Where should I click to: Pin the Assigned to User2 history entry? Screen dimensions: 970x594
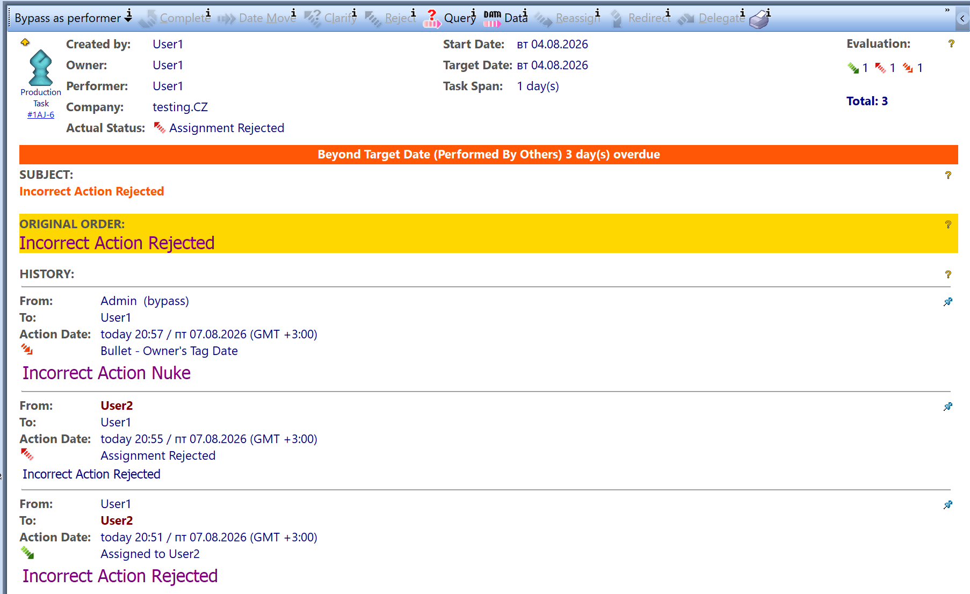[x=948, y=505]
